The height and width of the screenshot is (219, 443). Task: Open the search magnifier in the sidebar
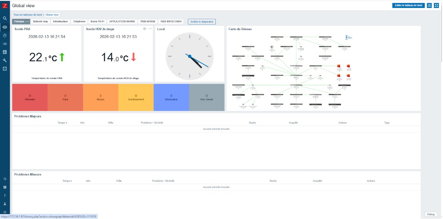coord(5,18)
